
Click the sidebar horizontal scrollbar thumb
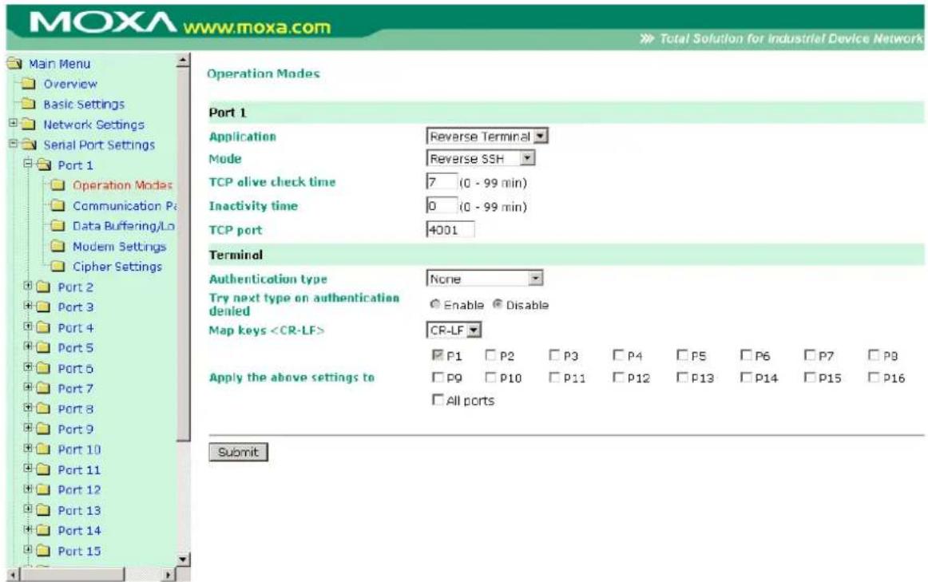[x=72, y=574]
